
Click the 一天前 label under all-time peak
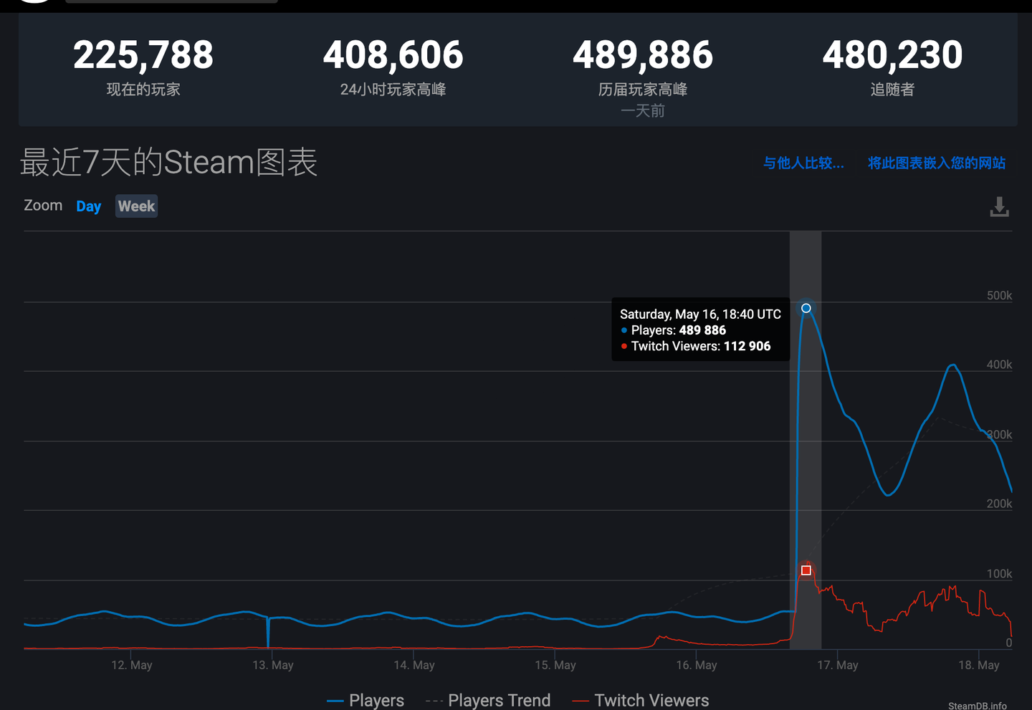point(643,110)
